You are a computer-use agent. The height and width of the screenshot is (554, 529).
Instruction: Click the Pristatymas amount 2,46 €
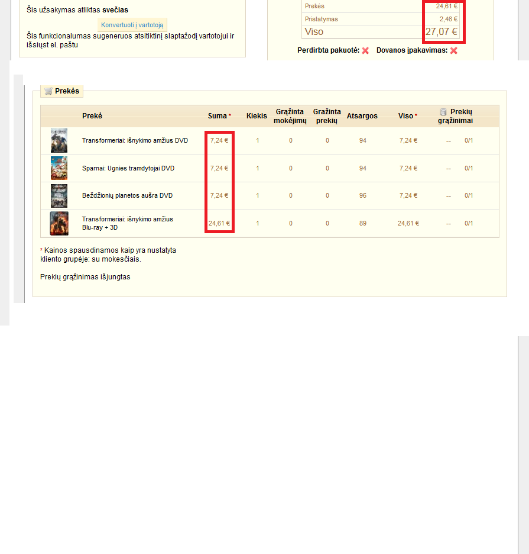(x=448, y=19)
